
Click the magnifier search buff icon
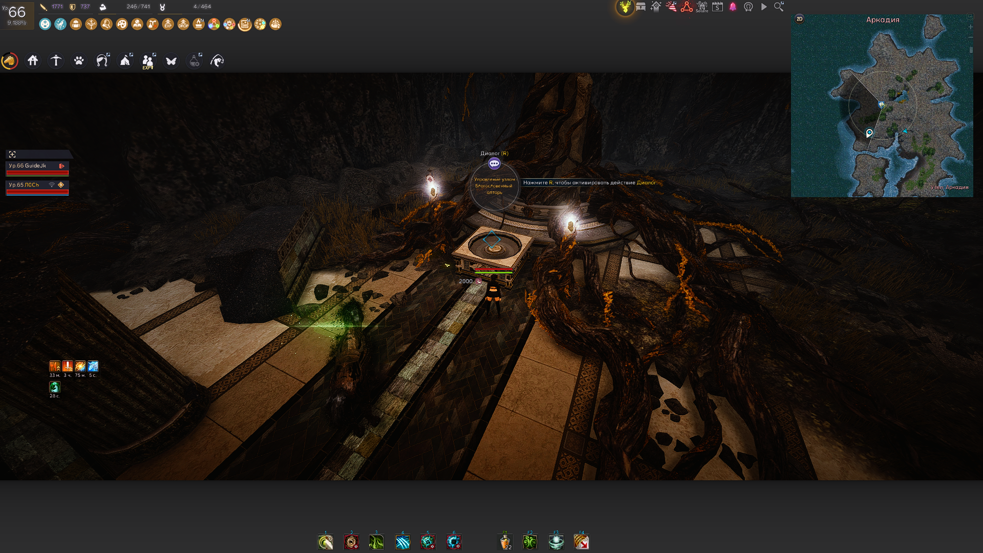(106, 24)
